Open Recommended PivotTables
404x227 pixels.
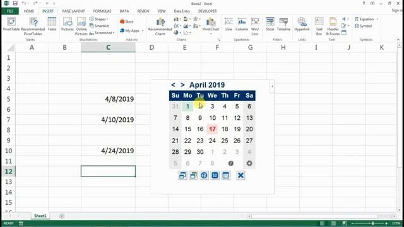33,26
